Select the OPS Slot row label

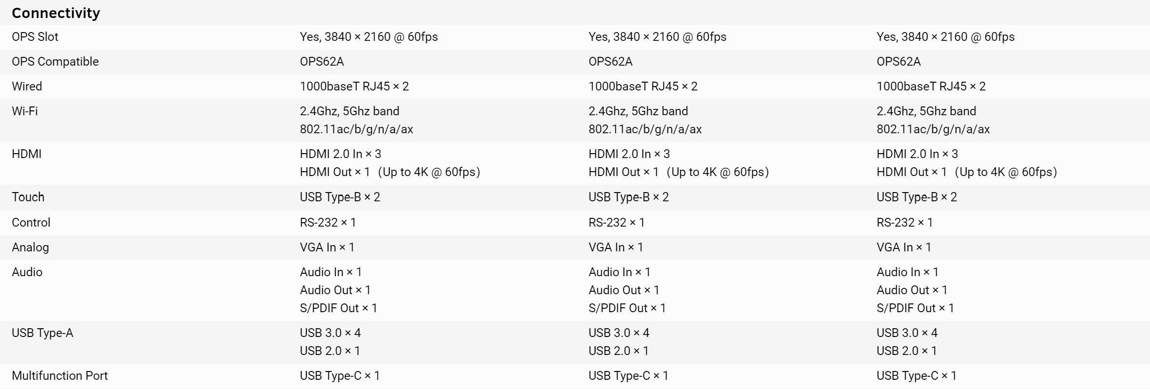[x=35, y=37]
